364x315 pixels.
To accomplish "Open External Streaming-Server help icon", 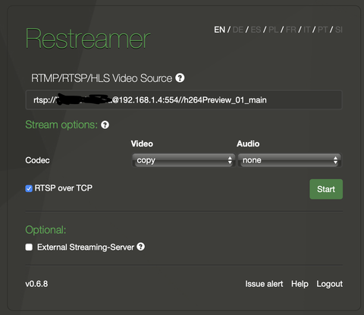I will point(141,247).
